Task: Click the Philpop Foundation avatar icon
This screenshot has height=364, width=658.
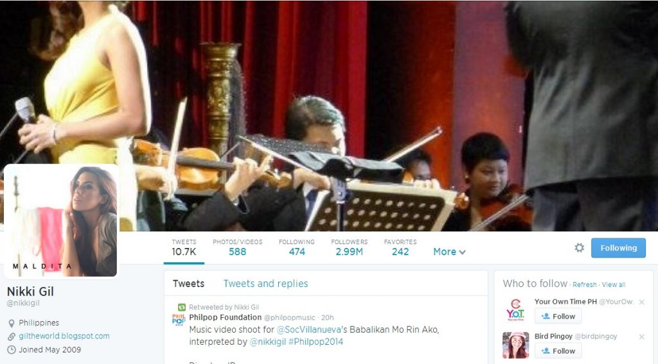Action: [x=179, y=320]
